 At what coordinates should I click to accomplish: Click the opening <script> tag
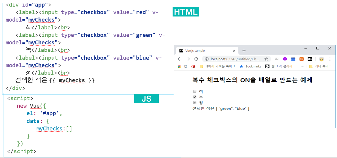20,98
